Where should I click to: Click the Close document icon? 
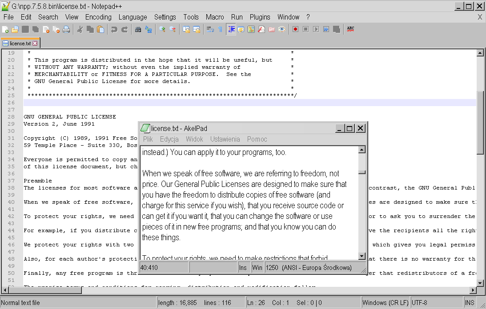click(46, 29)
